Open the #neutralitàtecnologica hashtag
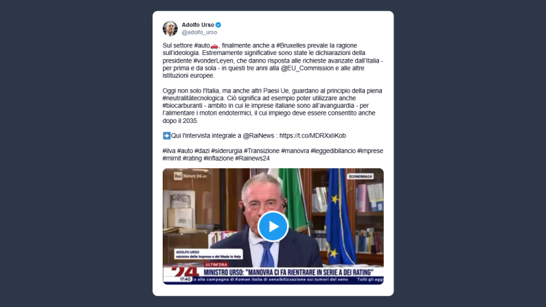The width and height of the screenshot is (546, 307). coord(193,98)
